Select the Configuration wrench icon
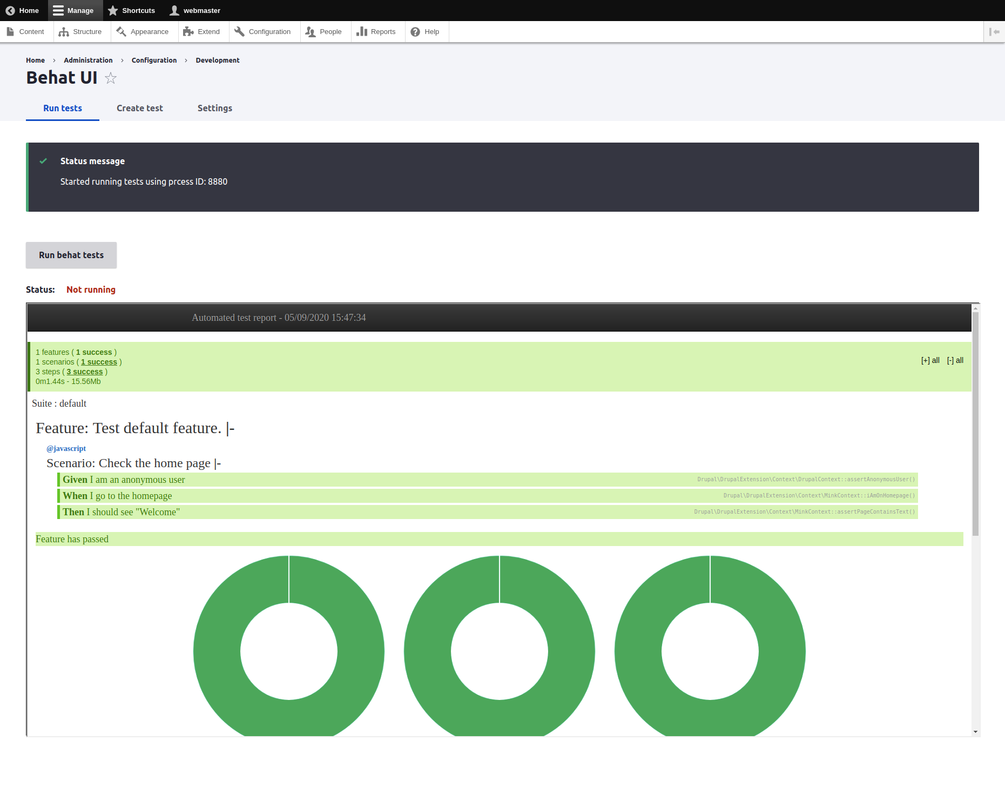This screenshot has width=1005, height=788. 239,31
